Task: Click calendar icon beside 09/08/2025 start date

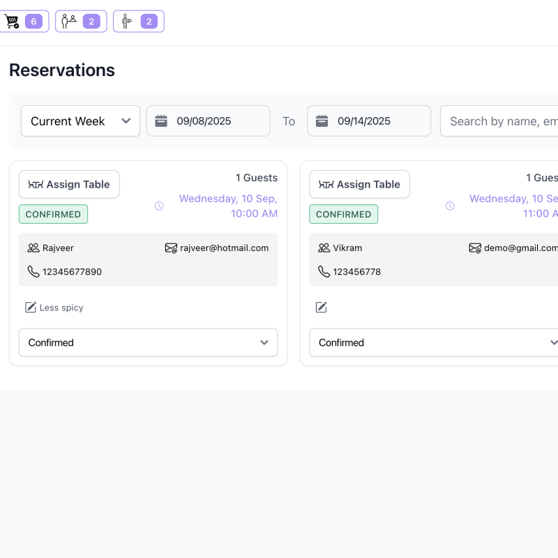Action: [161, 121]
